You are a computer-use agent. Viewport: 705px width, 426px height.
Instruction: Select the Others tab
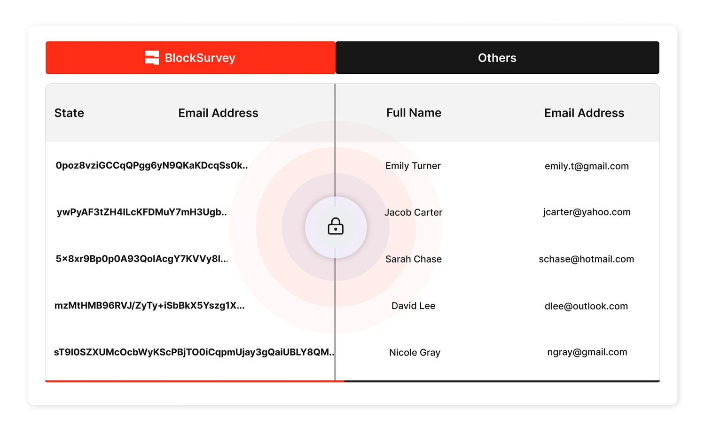point(497,58)
